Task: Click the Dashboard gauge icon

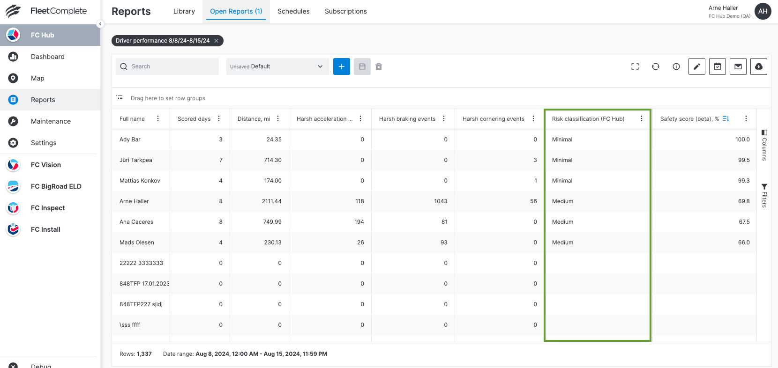Action: pos(13,57)
